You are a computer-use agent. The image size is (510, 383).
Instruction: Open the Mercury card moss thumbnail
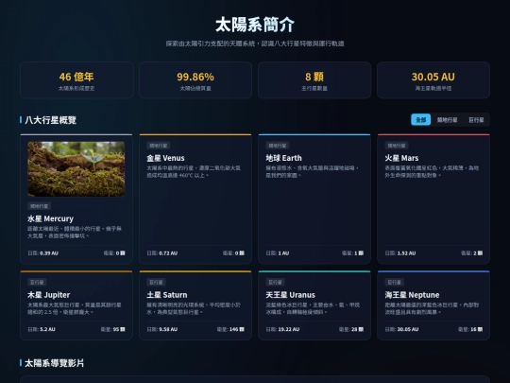(x=76, y=168)
